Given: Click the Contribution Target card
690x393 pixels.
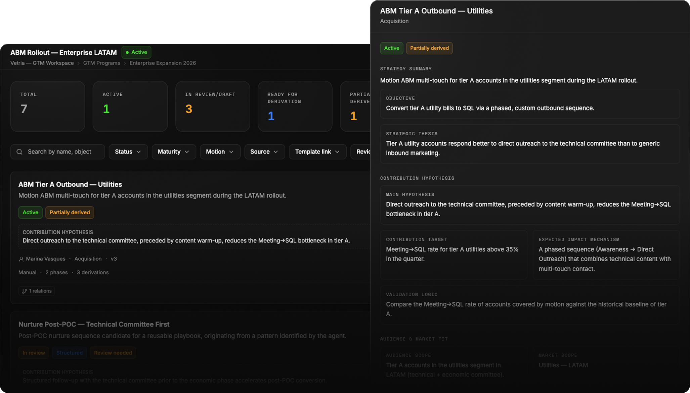Looking at the screenshot, I should (x=454, y=255).
